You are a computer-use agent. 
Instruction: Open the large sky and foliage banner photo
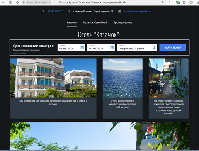(x=99, y=136)
